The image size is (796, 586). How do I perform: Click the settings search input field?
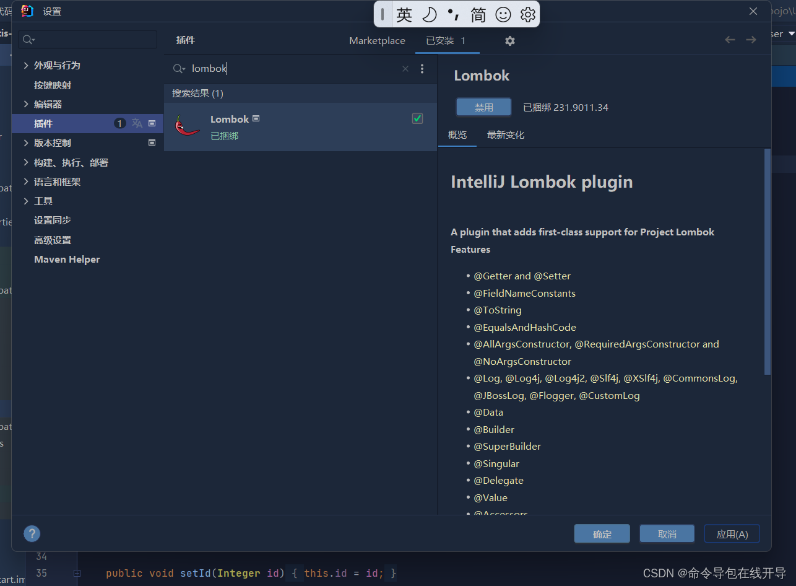[88, 40]
